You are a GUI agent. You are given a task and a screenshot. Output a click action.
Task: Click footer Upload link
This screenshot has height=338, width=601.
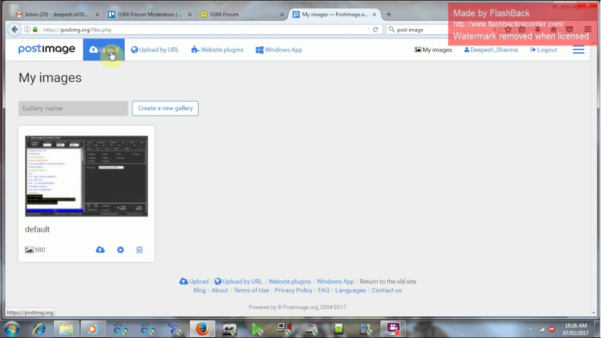tap(194, 281)
